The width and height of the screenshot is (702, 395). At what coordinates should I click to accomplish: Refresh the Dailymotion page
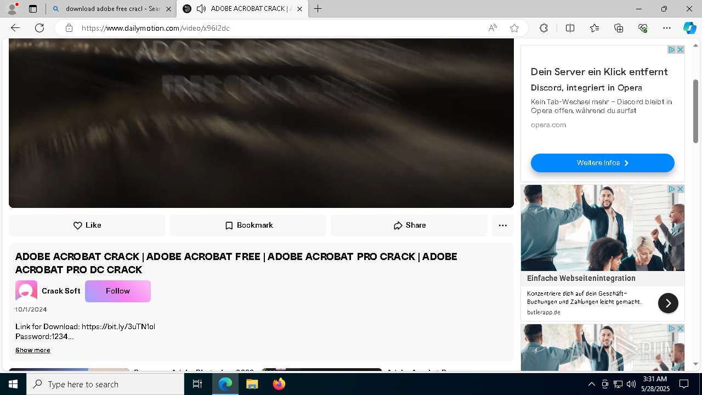(39, 28)
